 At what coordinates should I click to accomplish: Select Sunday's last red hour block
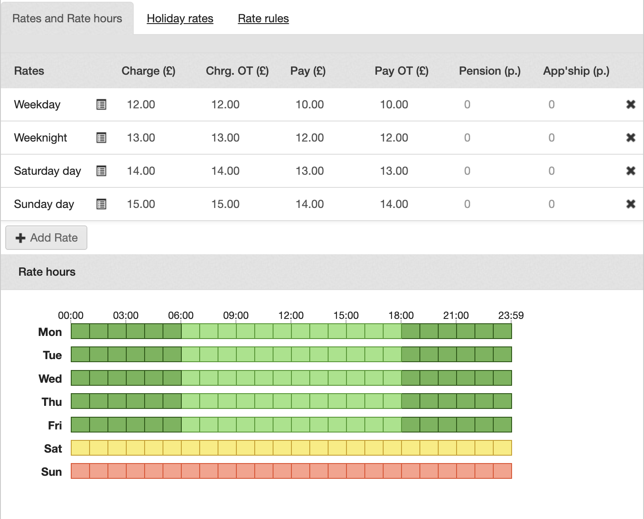point(502,471)
